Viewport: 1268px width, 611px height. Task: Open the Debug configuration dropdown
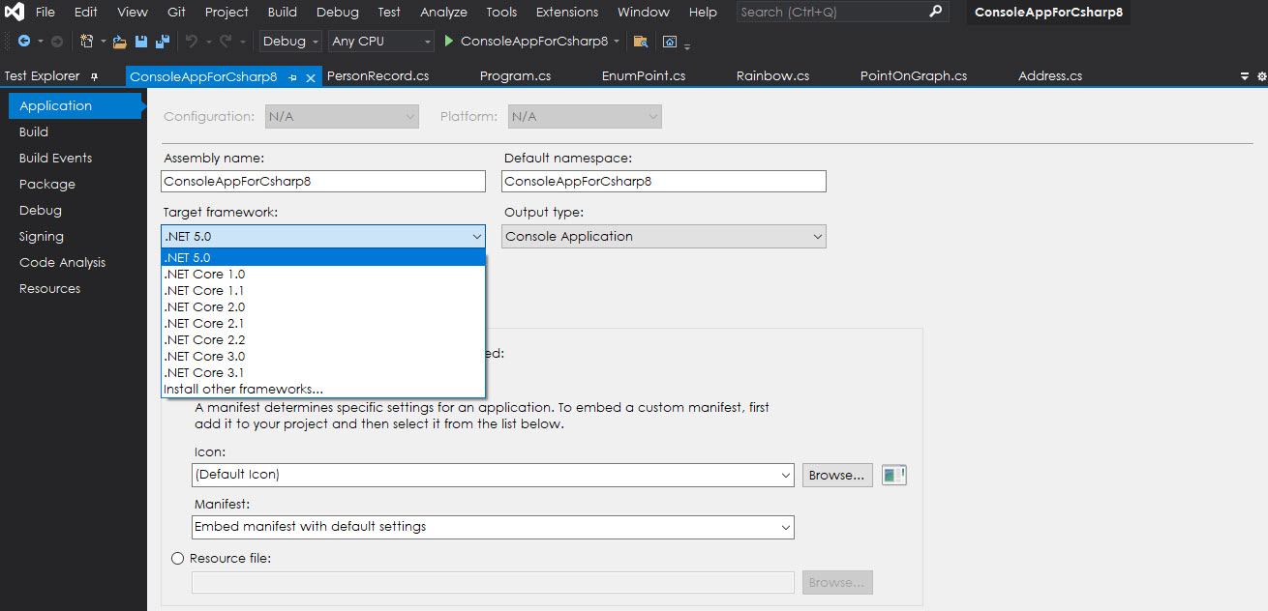click(290, 42)
